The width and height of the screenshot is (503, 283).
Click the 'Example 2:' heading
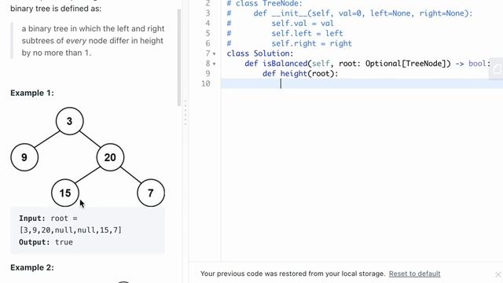(32, 267)
